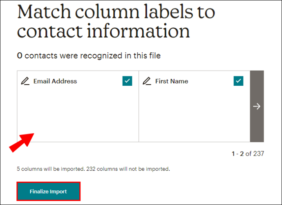Image resolution: width=282 pixels, height=205 pixels.
Task: Show next columns with the right arrow
Action: [x=257, y=106]
